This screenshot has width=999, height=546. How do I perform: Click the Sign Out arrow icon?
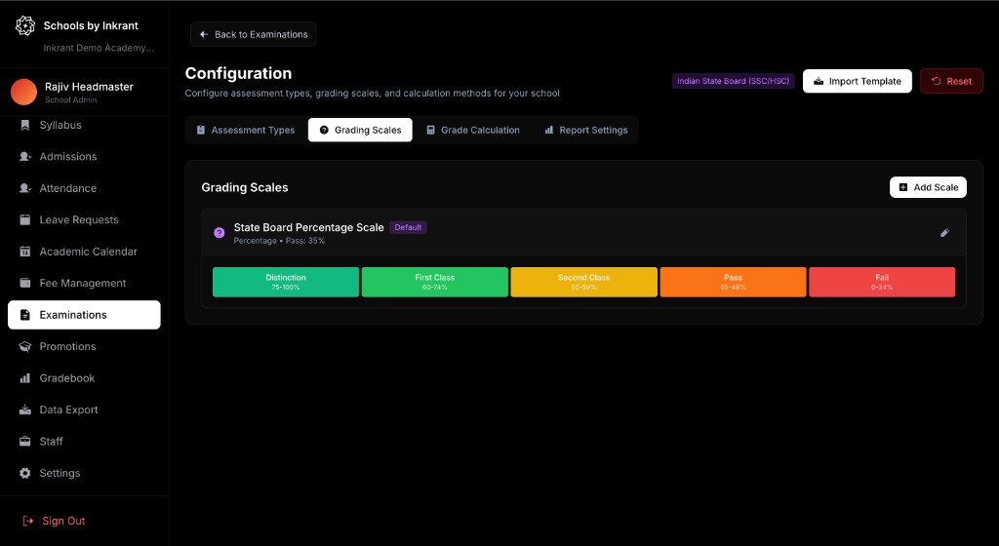click(28, 521)
